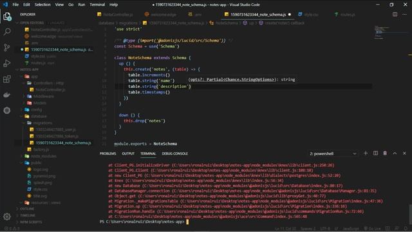412x232 pixels.
Task: Split the editor to the right
Action: [x=395, y=14]
